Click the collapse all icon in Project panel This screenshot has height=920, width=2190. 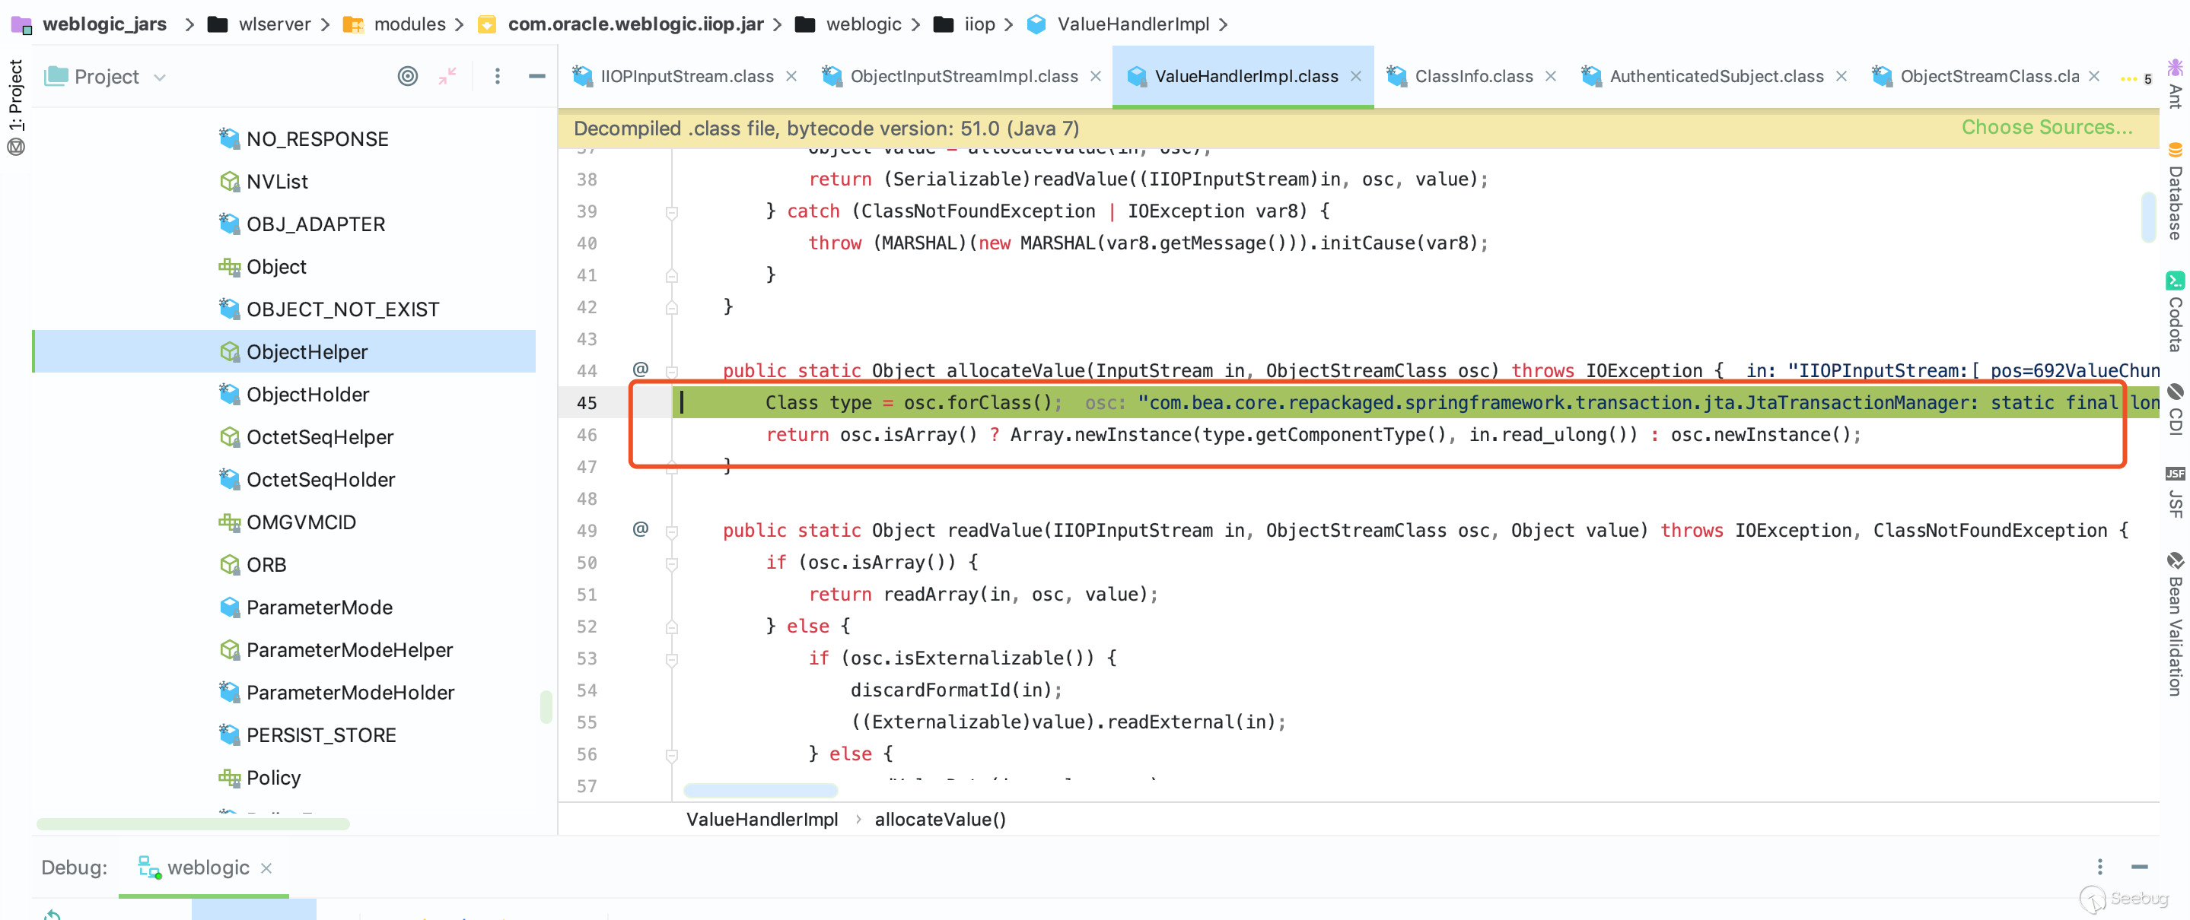(447, 77)
